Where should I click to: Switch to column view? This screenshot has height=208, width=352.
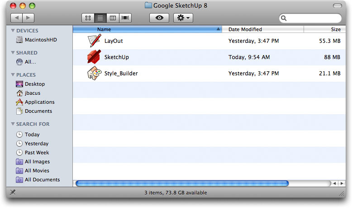click(x=113, y=18)
